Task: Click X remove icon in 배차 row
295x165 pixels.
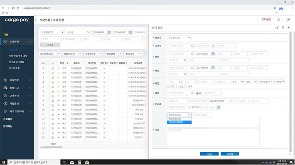Action: (200, 93)
